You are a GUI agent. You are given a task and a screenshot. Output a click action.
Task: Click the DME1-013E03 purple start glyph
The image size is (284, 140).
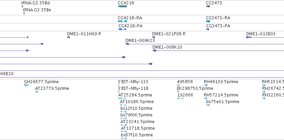(x=249, y=37)
